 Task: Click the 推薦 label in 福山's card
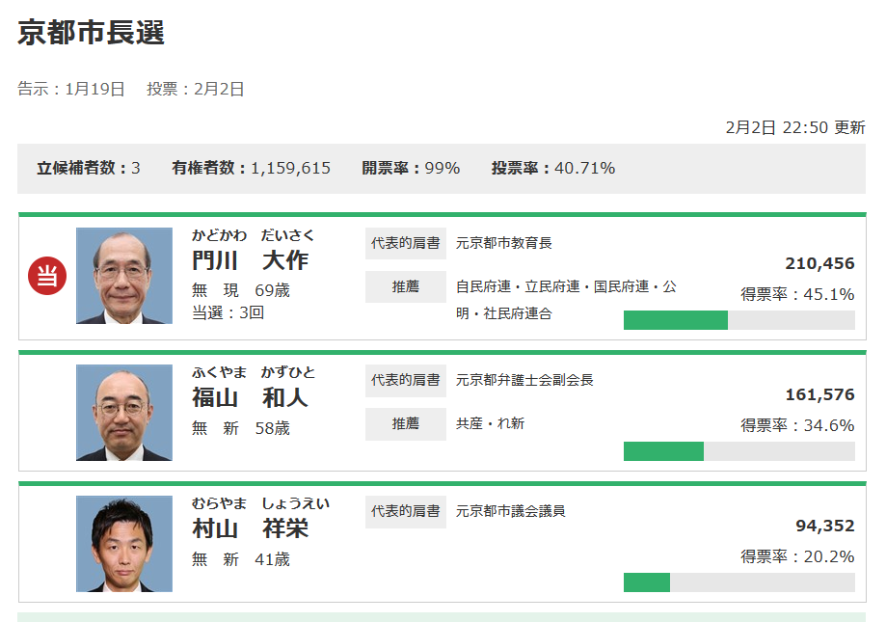[406, 423]
